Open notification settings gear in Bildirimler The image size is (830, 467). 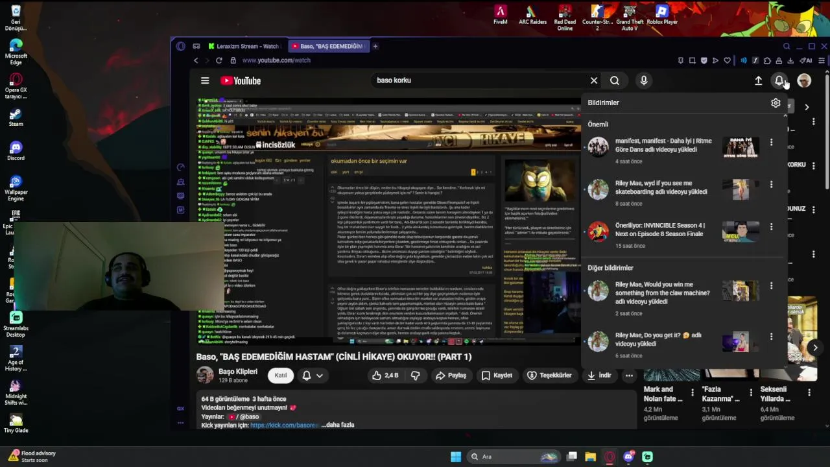pyautogui.click(x=776, y=102)
